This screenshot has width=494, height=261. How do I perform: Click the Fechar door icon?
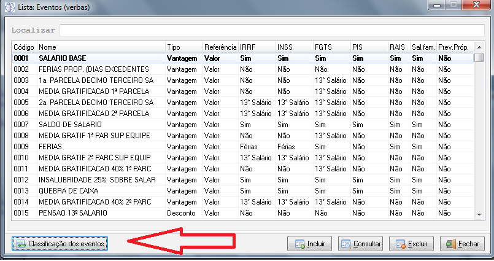click(452, 244)
